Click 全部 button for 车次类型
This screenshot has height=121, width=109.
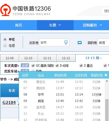tap(25, 65)
